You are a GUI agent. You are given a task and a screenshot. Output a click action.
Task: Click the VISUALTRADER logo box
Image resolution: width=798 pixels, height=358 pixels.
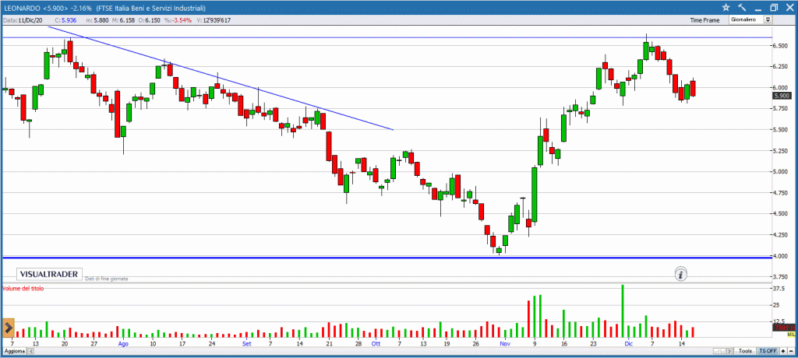49,274
